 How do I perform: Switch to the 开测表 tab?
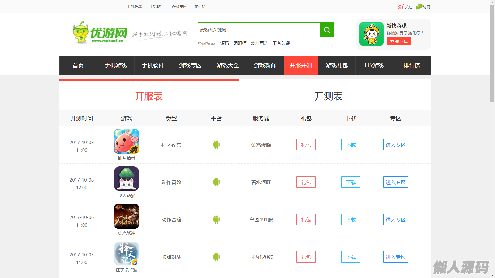(x=328, y=96)
